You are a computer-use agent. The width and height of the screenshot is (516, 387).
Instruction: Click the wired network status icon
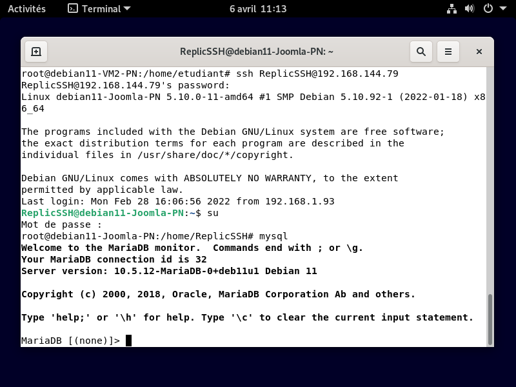coord(451,9)
